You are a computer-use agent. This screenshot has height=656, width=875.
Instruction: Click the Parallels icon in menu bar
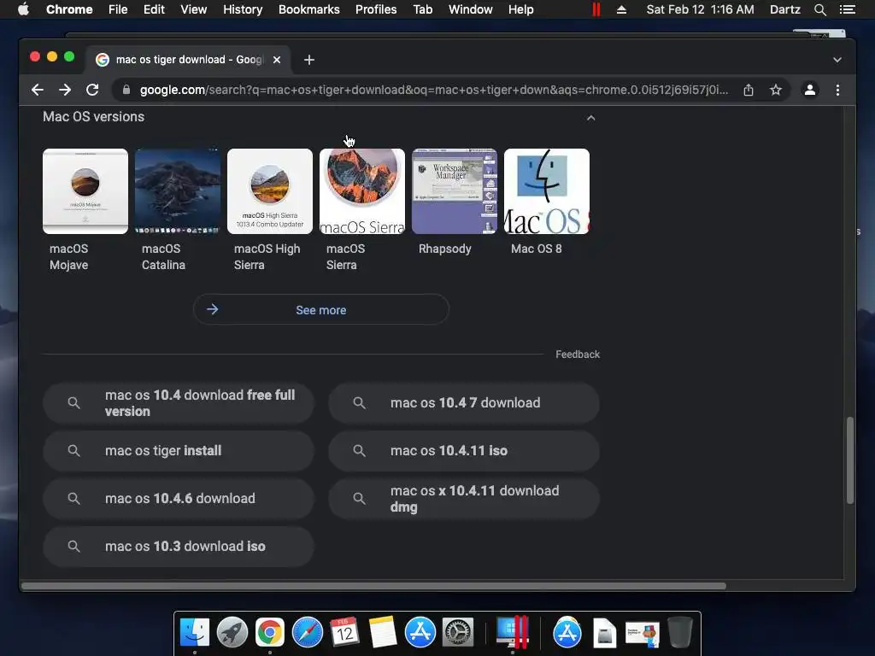(x=596, y=9)
